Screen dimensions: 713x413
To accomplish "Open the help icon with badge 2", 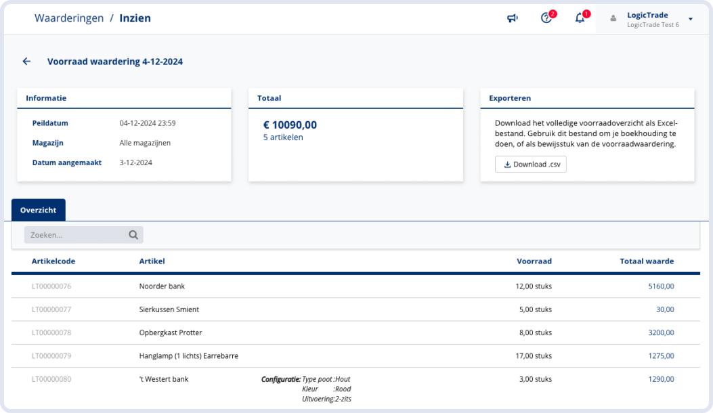I will (x=546, y=18).
